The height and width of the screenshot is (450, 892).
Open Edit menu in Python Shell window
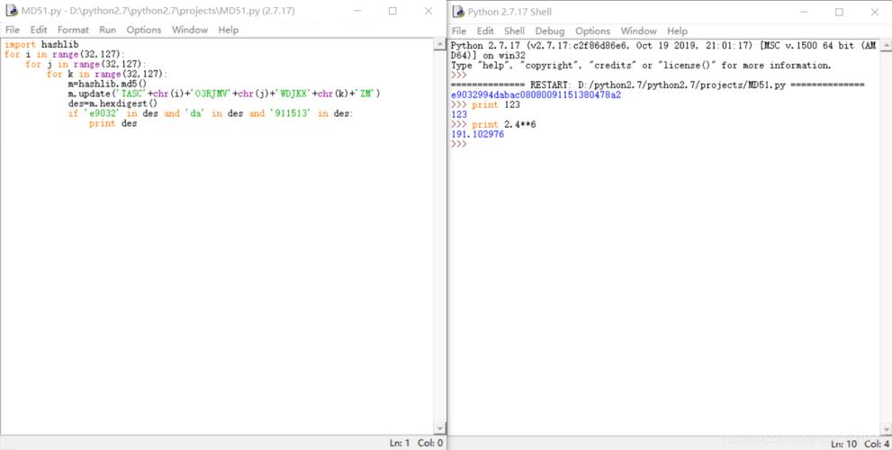(x=485, y=31)
